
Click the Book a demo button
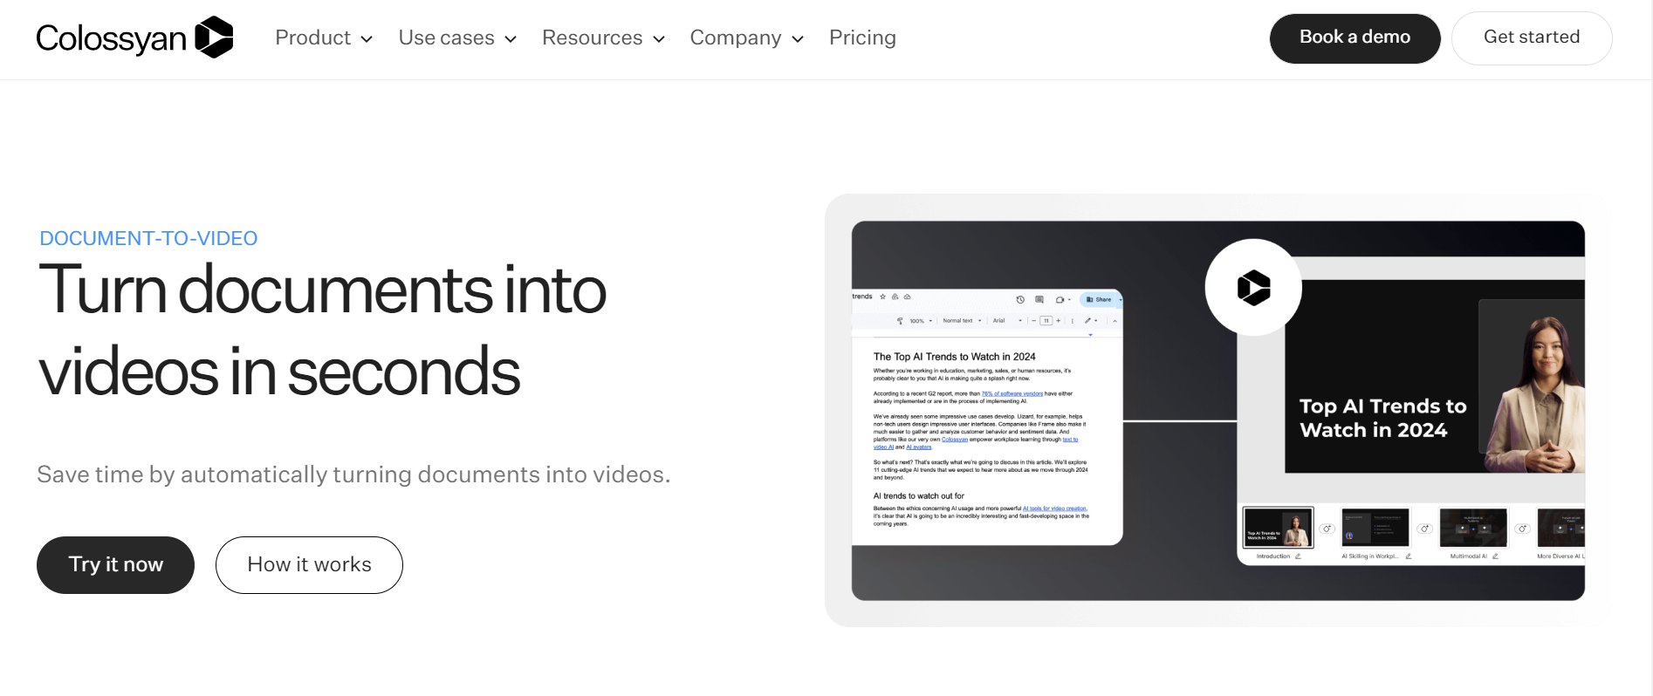click(1355, 38)
